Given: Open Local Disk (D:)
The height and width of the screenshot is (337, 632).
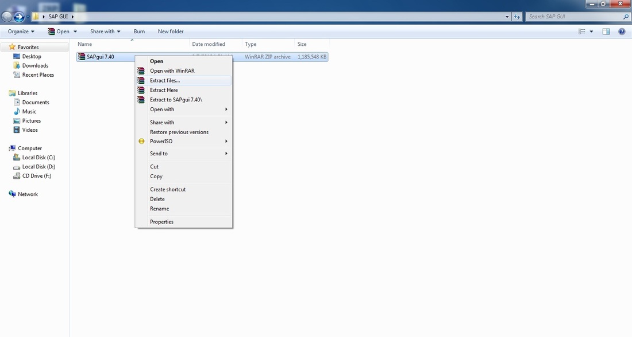Looking at the screenshot, I should pos(38,166).
